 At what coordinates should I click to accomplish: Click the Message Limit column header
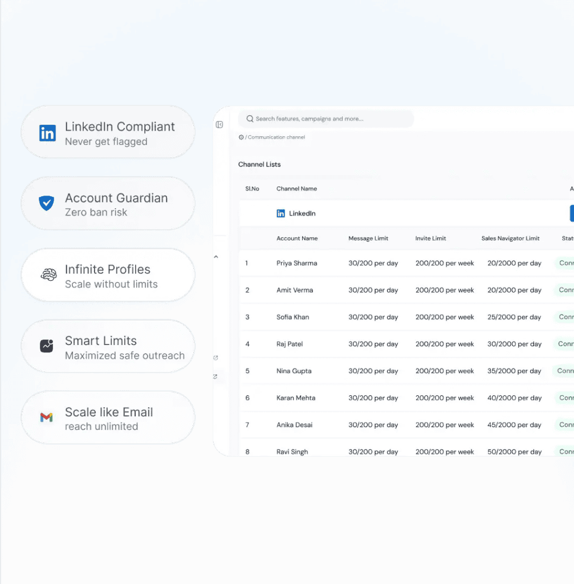click(368, 238)
